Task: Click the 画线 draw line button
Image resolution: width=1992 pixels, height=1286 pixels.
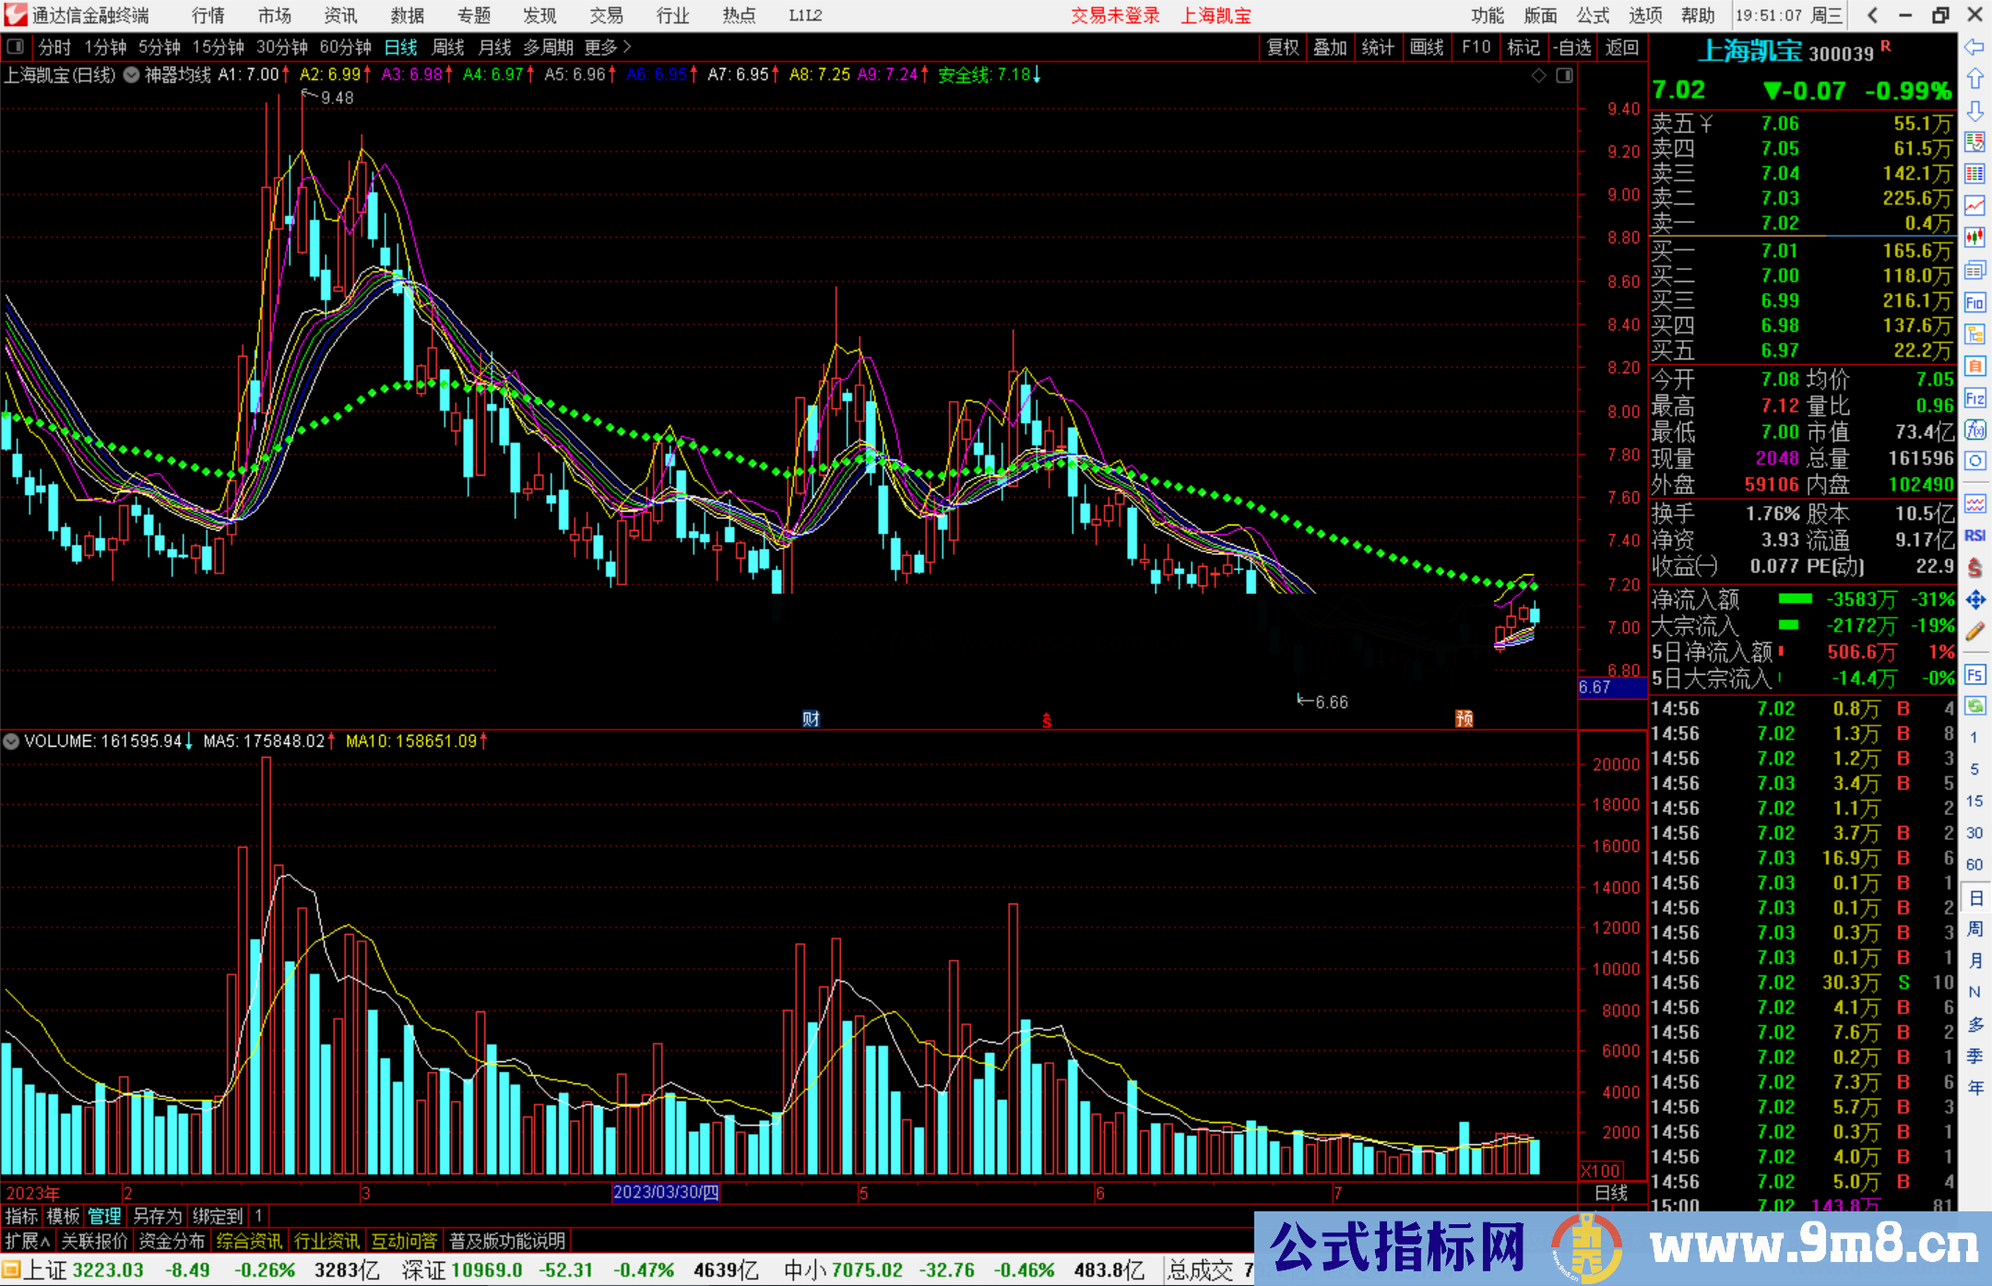Action: tap(1427, 47)
